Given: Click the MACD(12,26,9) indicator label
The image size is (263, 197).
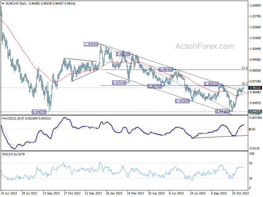Looking at the screenshot, I should click(x=13, y=119).
